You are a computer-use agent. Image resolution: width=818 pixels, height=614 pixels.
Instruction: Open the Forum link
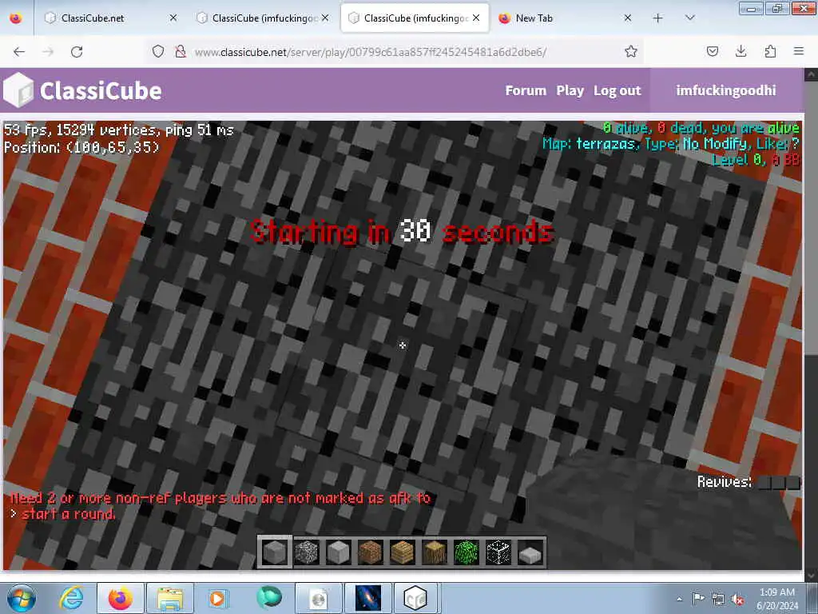(x=526, y=90)
